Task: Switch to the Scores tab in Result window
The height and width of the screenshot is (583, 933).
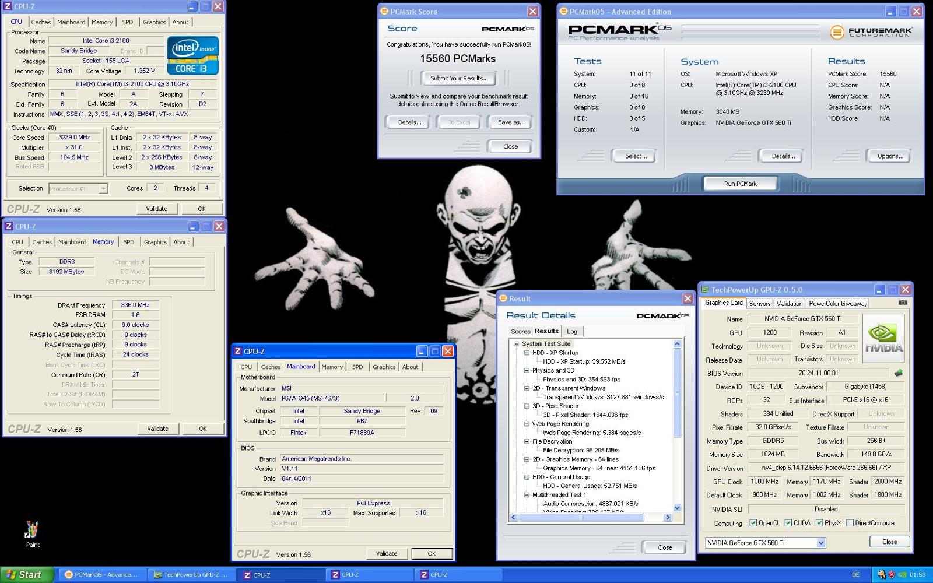Action: (521, 331)
